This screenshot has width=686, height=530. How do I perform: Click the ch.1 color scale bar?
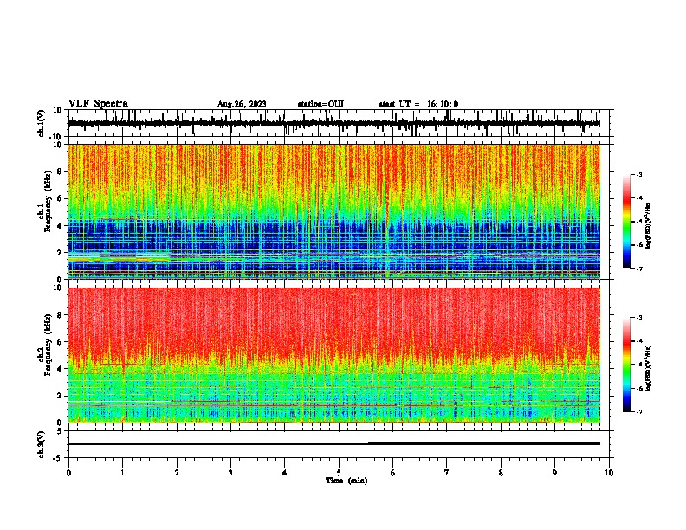click(627, 222)
